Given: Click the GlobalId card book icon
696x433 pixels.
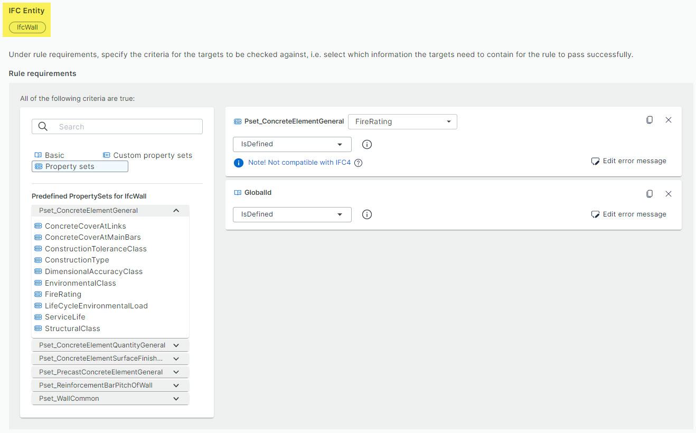Looking at the screenshot, I should pyautogui.click(x=238, y=193).
